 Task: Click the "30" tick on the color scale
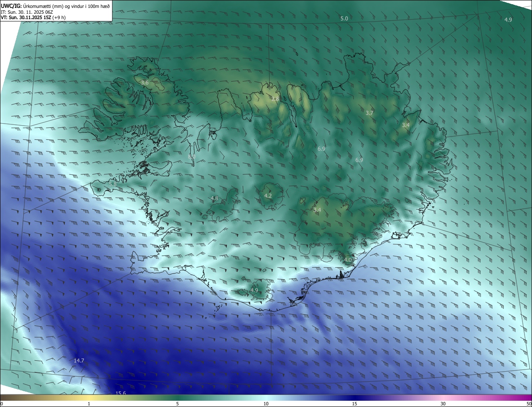[443, 404]
